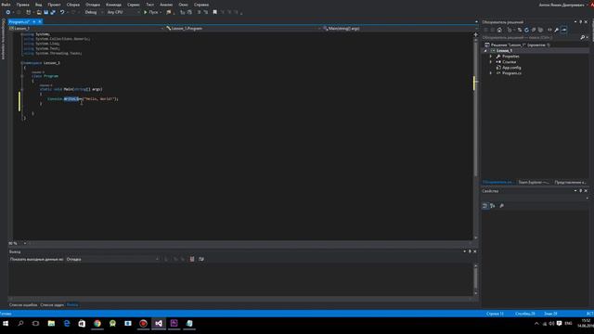Viewport: 594px width, 334px height.
Task: Expand the Ссылки references node
Action: click(x=491, y=62)
